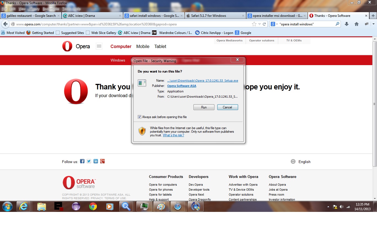Click the Firefox Home toolbar icon

[356, 24]
